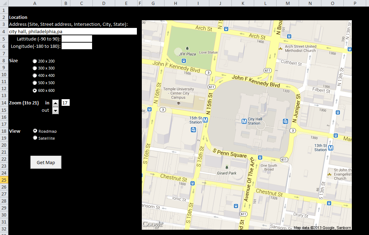
Task: Click the 13th St Station metro icon
Action: coord(330,148)
